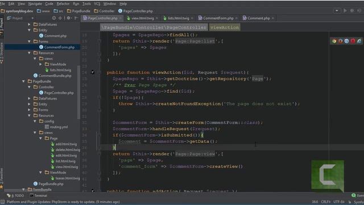Image resolution: width=364 pixels, height=205 pixels.
Task: Click the PHP class icon of CommentBundle.php
Action: click(35, 76)
